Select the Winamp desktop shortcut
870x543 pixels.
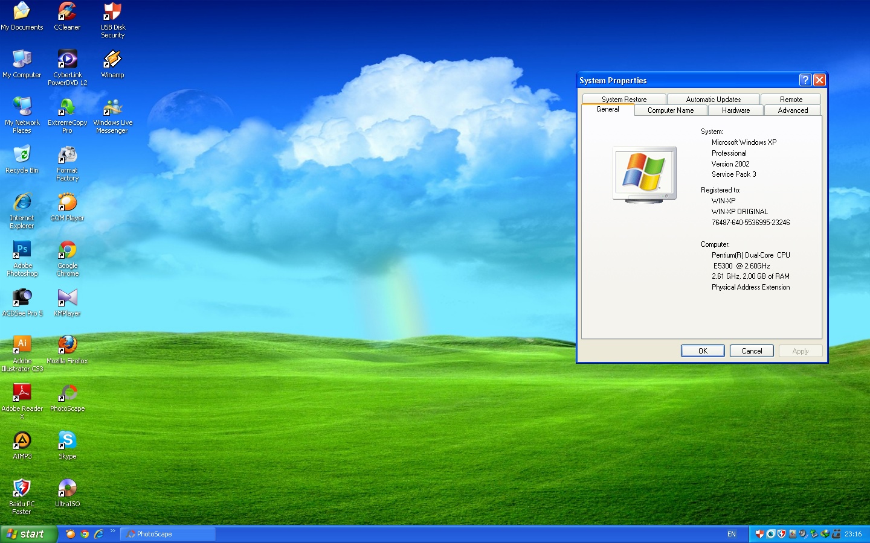click(112, 64)
